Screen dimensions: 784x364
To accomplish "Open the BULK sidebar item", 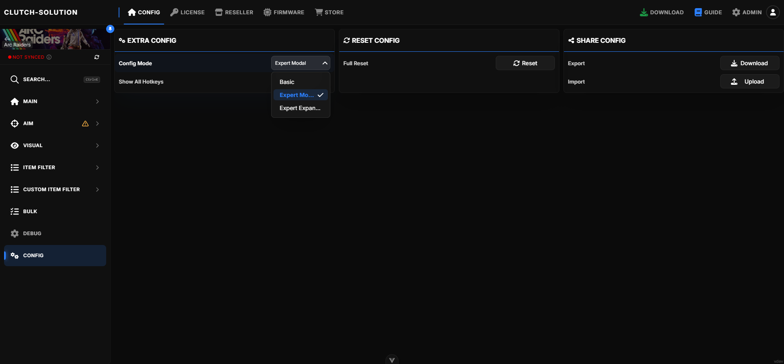I will point(55,212).
